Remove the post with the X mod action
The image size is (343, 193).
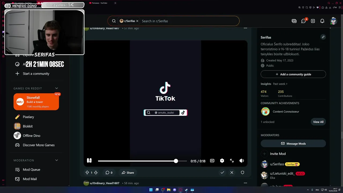tap(232, 173)
